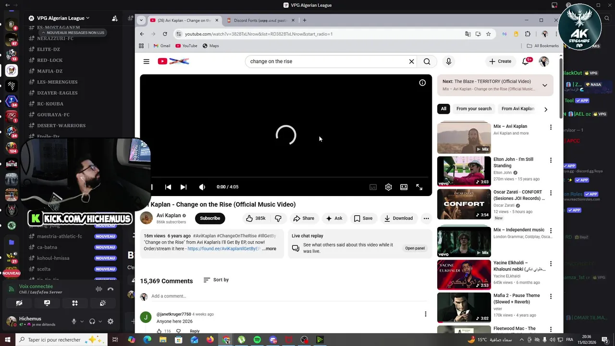
Task: Open the Gmail bookmark
Action: pyautogui.click(x=162, y=46)
